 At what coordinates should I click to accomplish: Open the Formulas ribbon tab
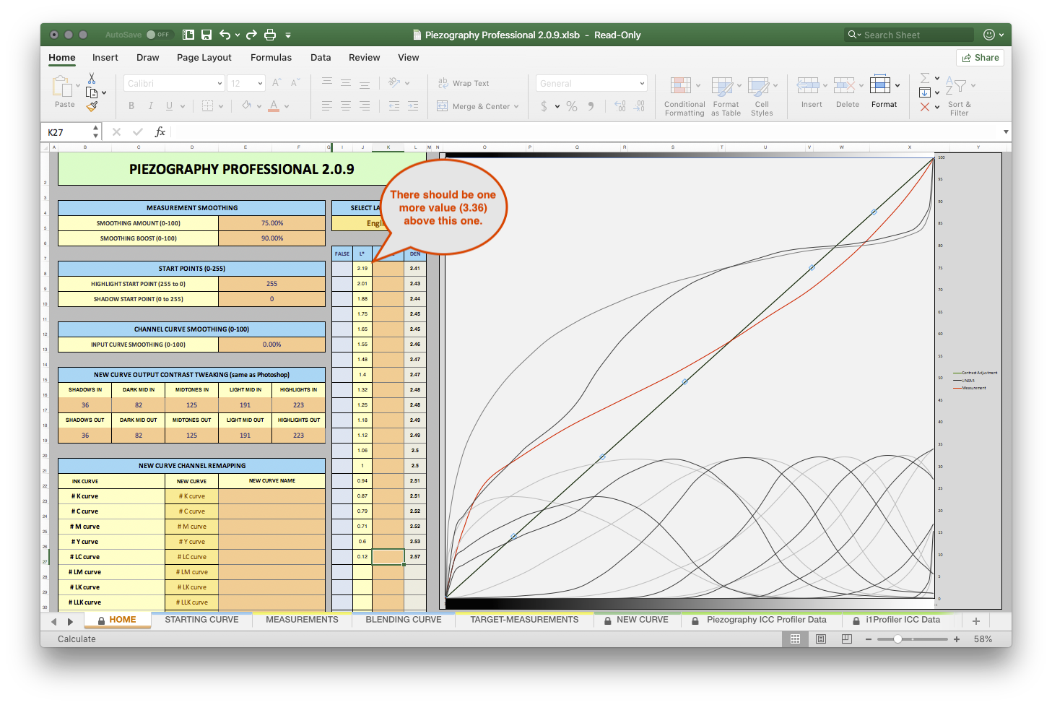click(271, 58)
